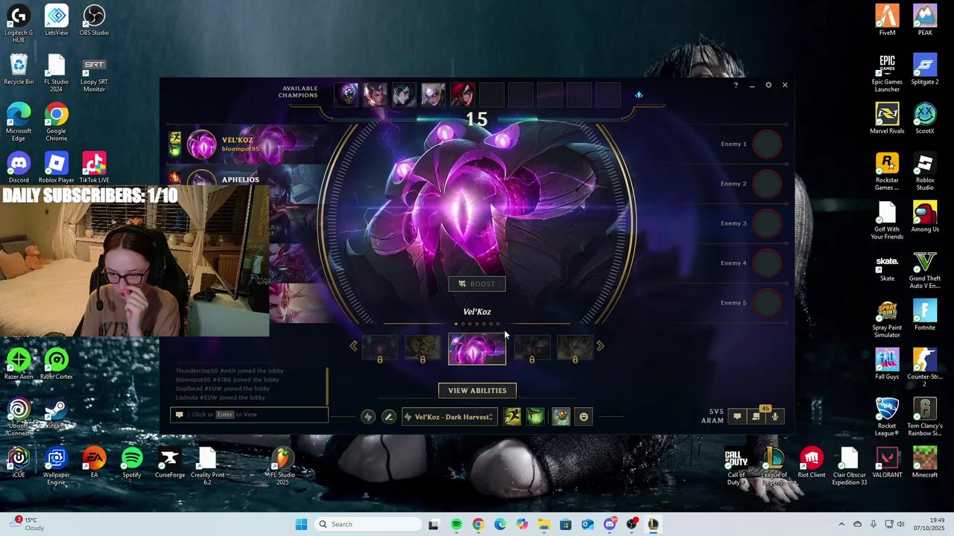
Task: Open VALORANT desktop shortcut
Action: click(887, 463)
